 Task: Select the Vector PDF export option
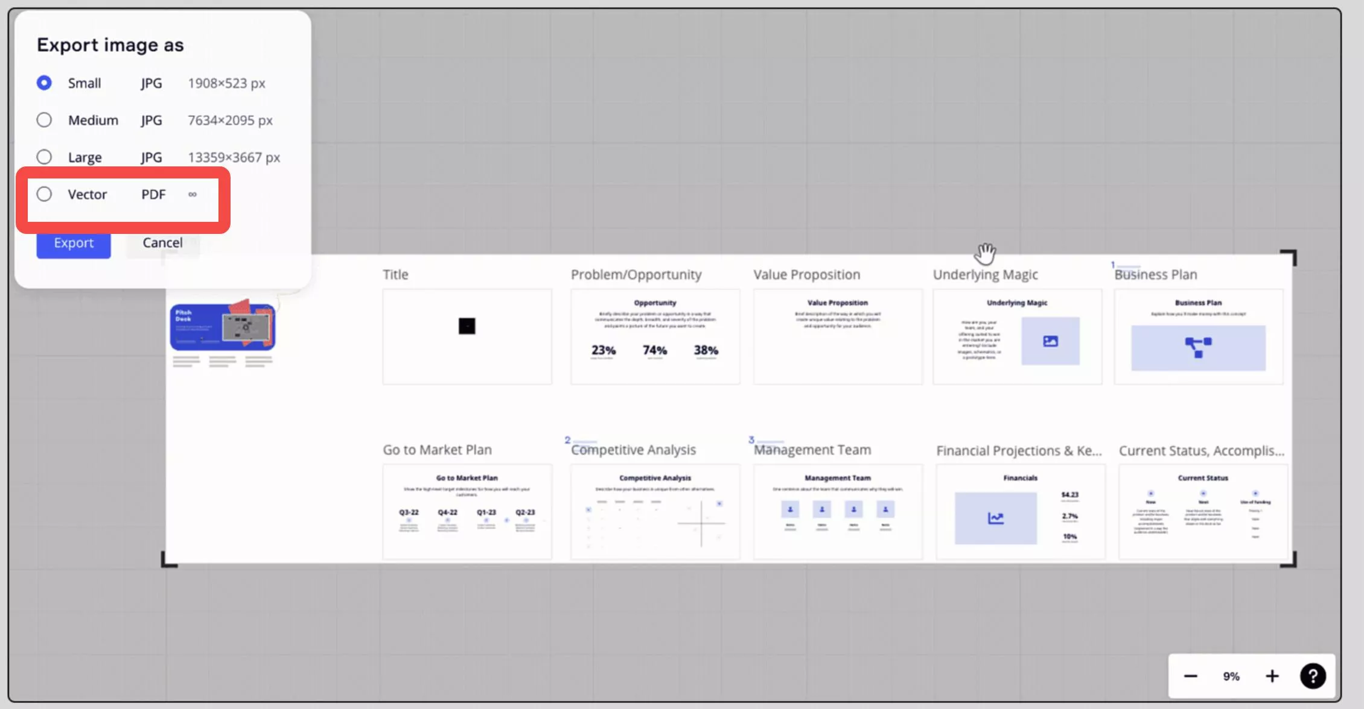pyautogui.click(x=44, y=194)
